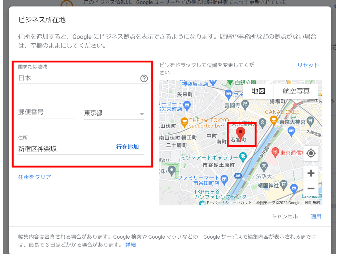Zoom in on the map with plus
Screen dimensions: 338x254
tap(311, 173)
